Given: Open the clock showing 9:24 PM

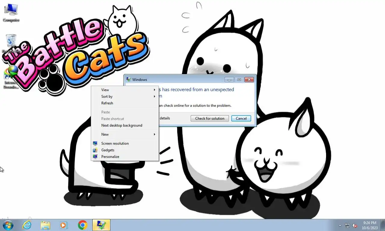Looking at the screenshot, I should [370, 225].
